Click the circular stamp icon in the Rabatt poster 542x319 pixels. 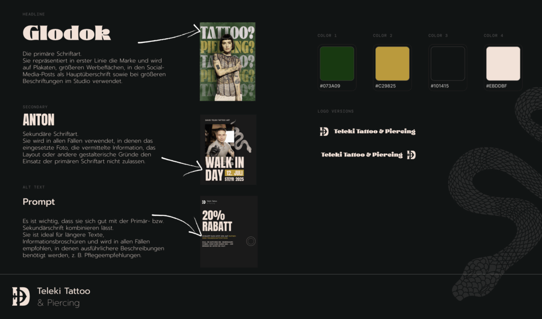[251, 241]
